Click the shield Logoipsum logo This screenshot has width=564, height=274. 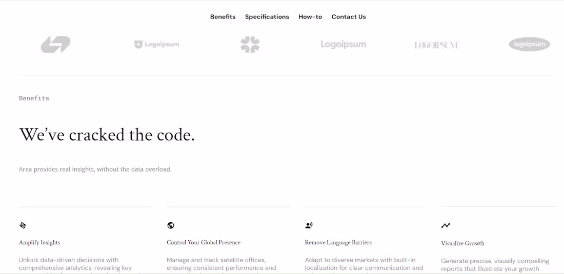click(x=156, y=45)
